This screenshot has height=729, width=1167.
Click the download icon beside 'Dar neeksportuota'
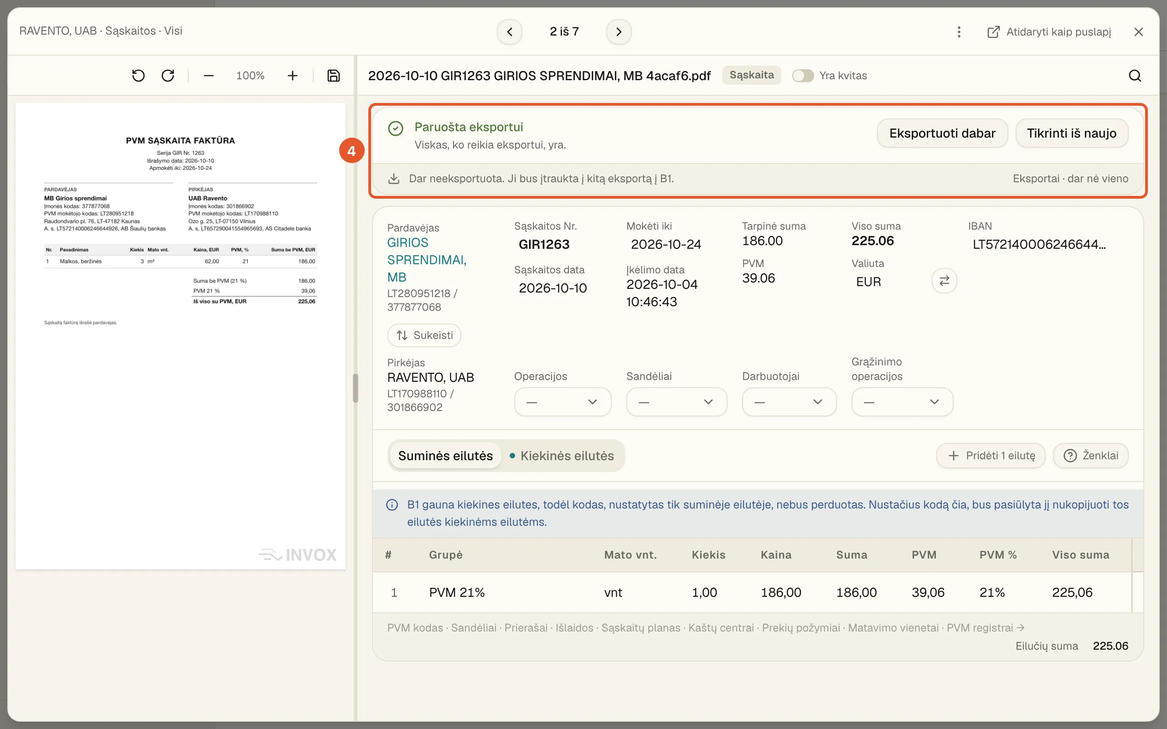pos(393,179)
